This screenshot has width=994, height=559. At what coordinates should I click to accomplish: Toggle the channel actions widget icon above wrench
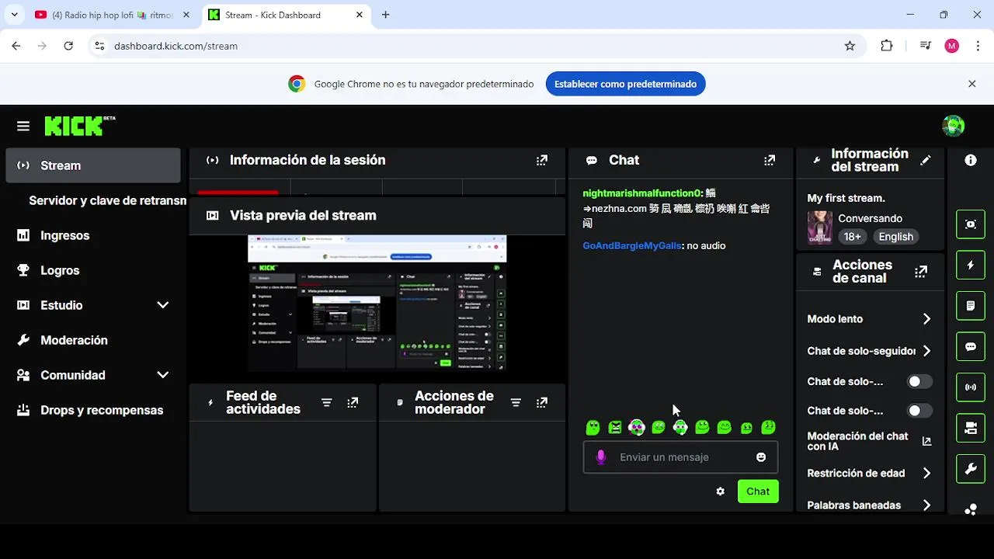[x=971, y=428]
